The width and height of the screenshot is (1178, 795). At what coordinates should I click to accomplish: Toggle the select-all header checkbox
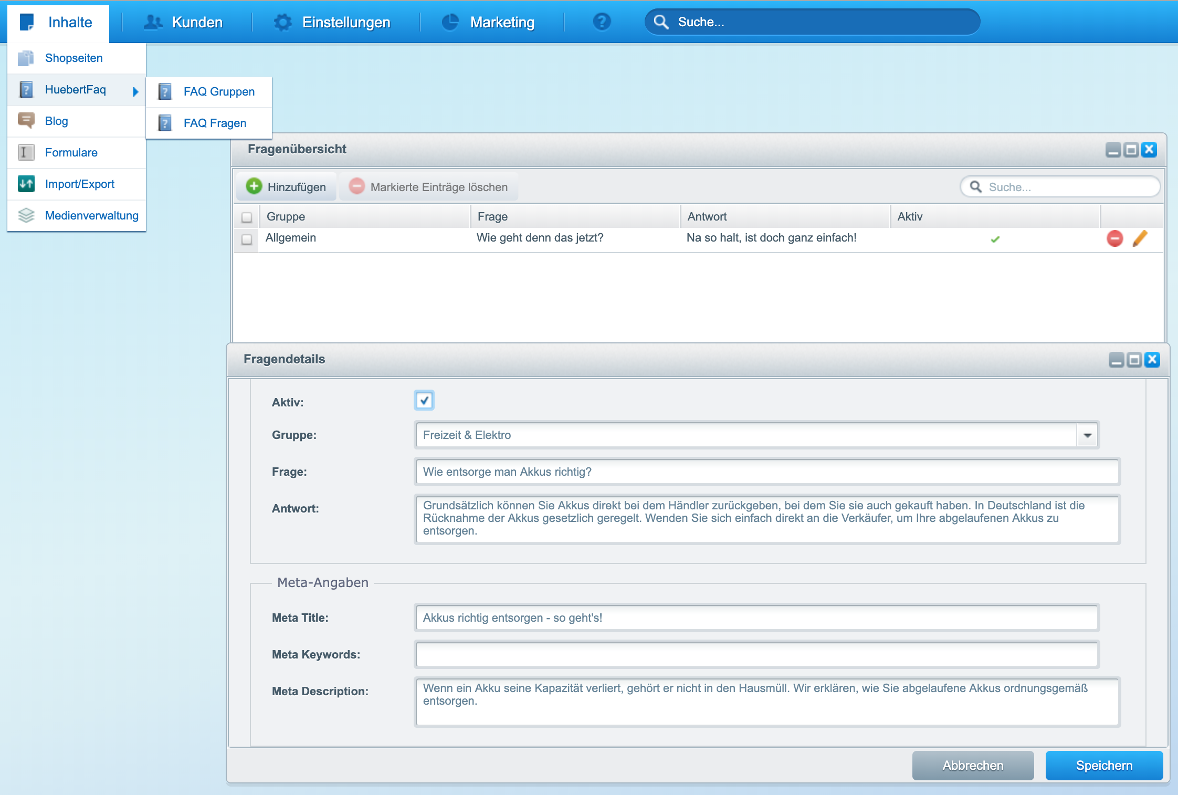pyautogui.click(x=247, y=217)
